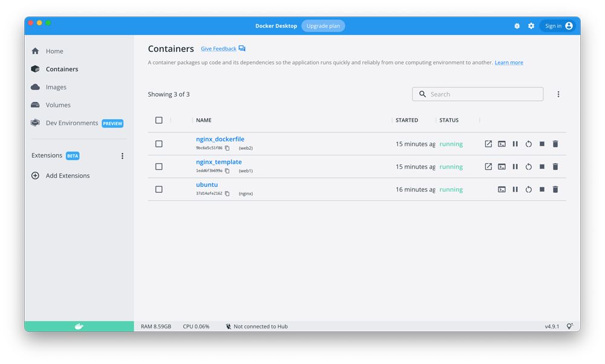
Task: Click the Not connected to Hub indicator
Action: [257, 327]
